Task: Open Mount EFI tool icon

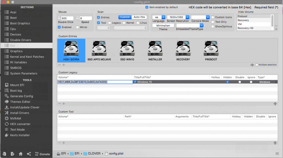Action: (x=7, y=85)
